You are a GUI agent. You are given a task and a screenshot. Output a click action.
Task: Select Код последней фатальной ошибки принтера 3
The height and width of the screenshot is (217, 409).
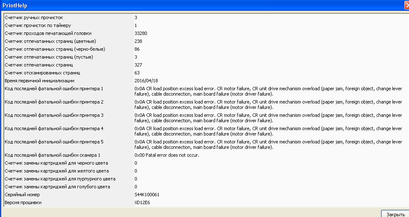pyautogui.click(x=54, y=115)
